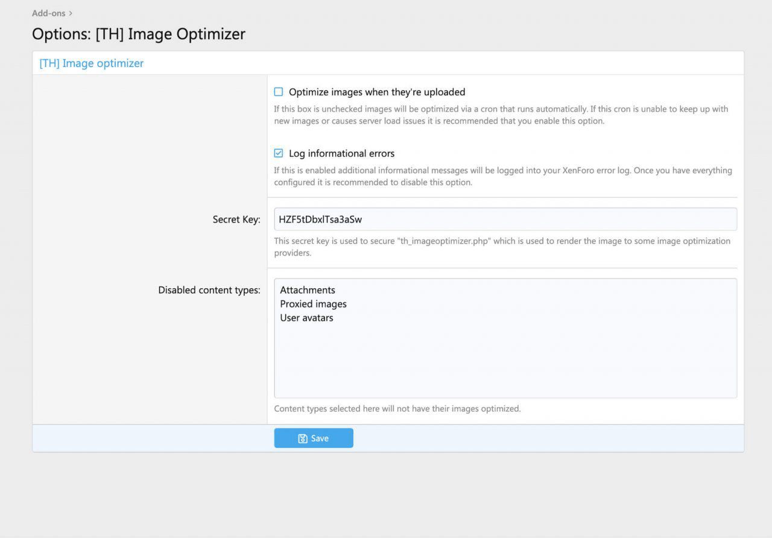Click the "Log informational errors" label text
The image size is (772, 538).
click(x=341, y=154)
